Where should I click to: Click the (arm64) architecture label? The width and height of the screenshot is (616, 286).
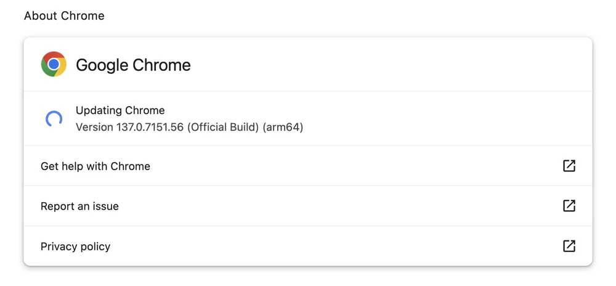(x=283, y=128)
